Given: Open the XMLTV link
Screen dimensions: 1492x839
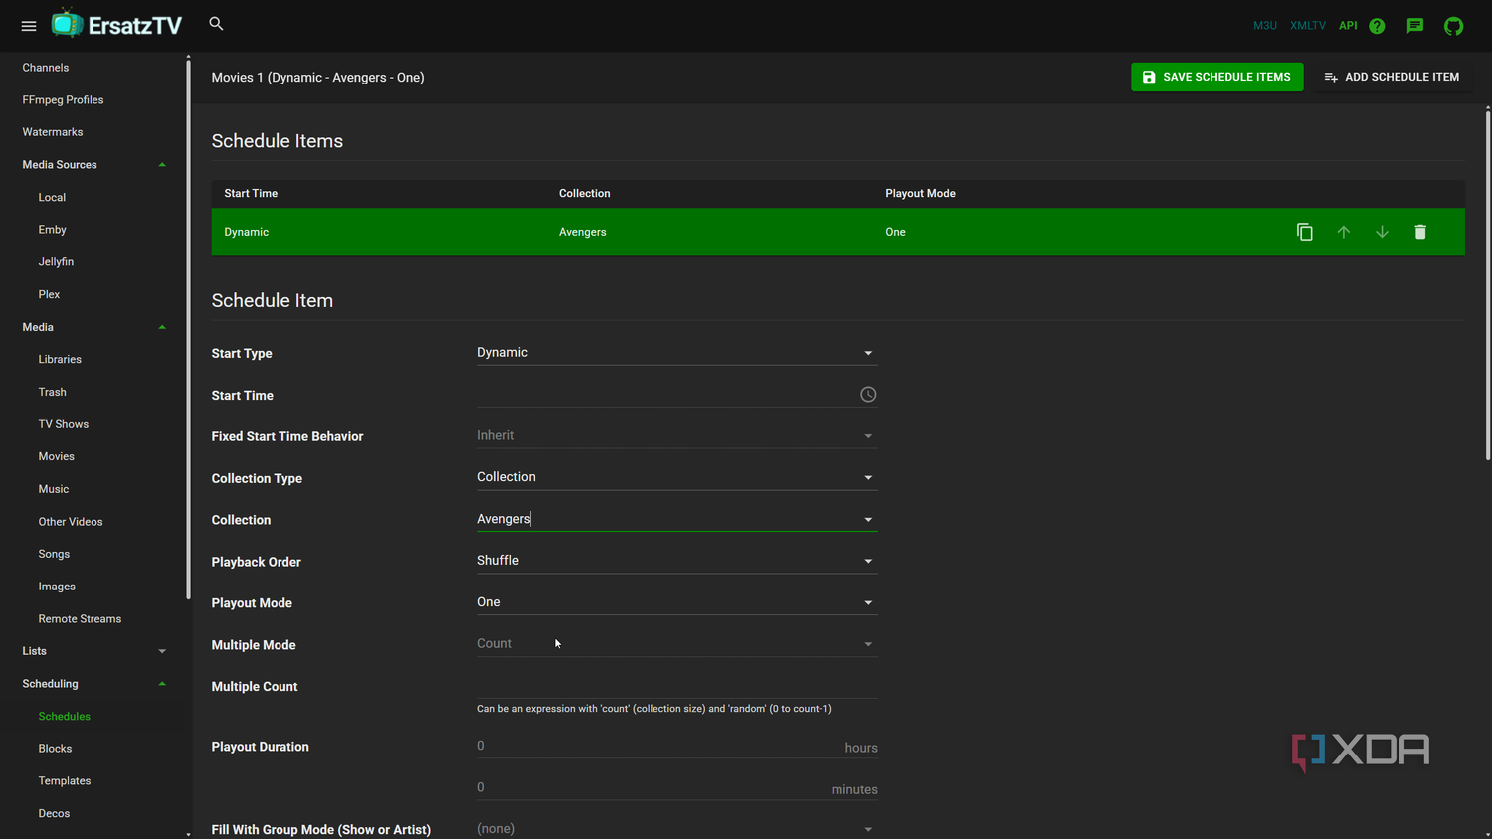Looking at the screenshot, I should click(1308, 26).
